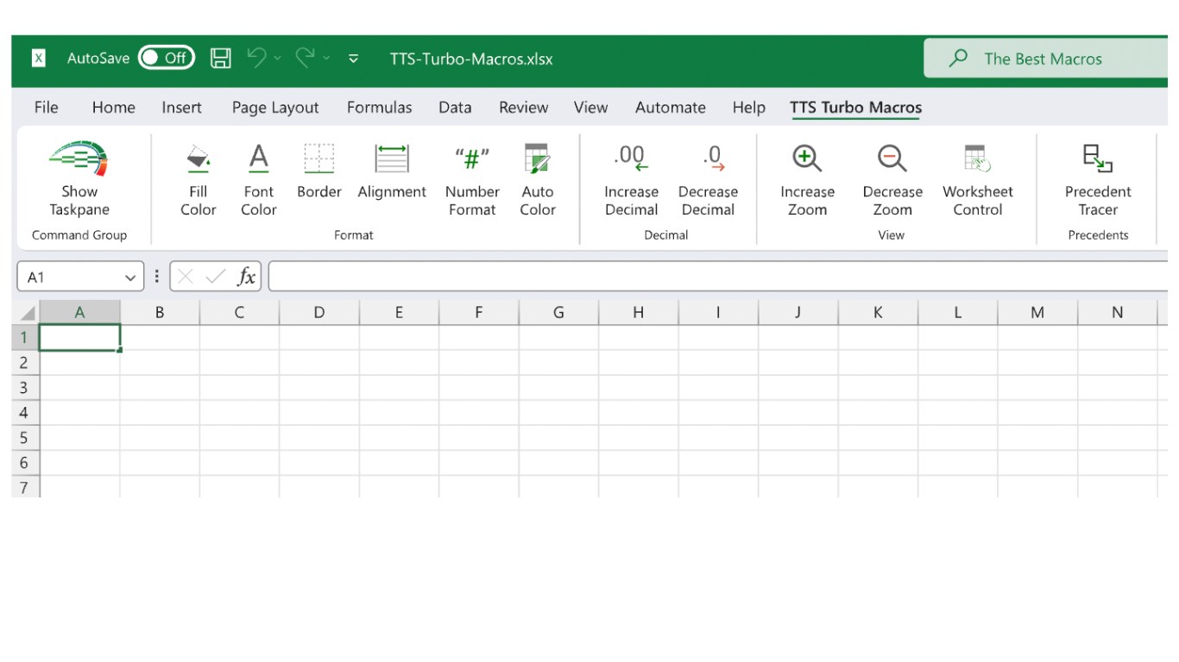Click the Name Box showing A1
1179x662 pixels.
point(81,277)
